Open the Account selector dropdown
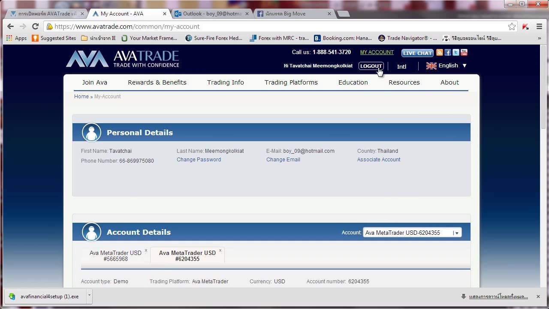This screenshot has width=549, height=309. point(412,233)
